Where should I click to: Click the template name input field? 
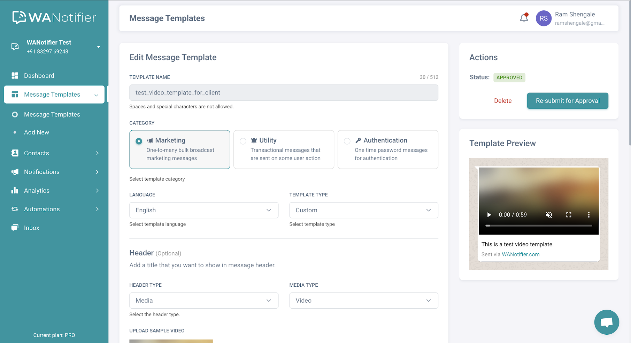284,92
